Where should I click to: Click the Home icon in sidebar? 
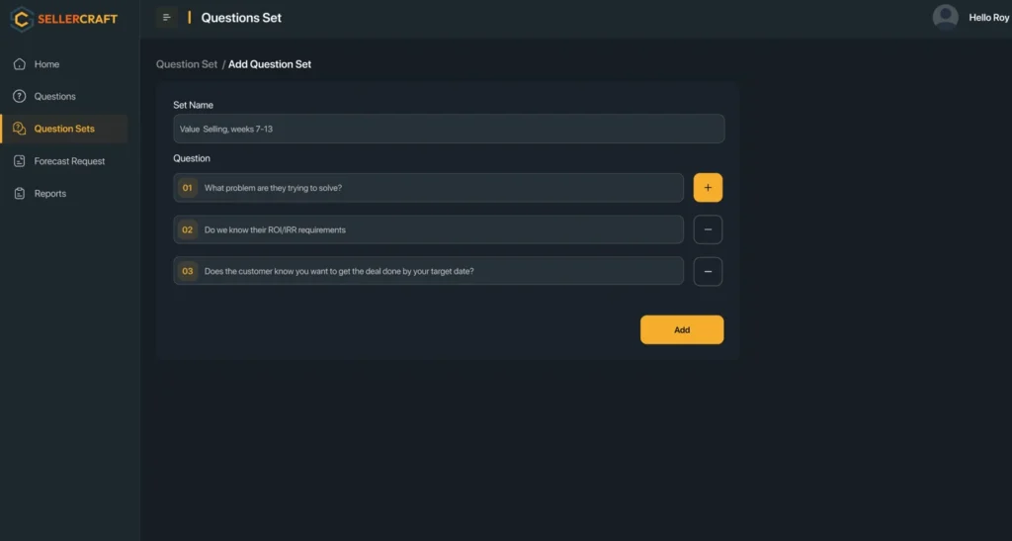tap(20, 64)
